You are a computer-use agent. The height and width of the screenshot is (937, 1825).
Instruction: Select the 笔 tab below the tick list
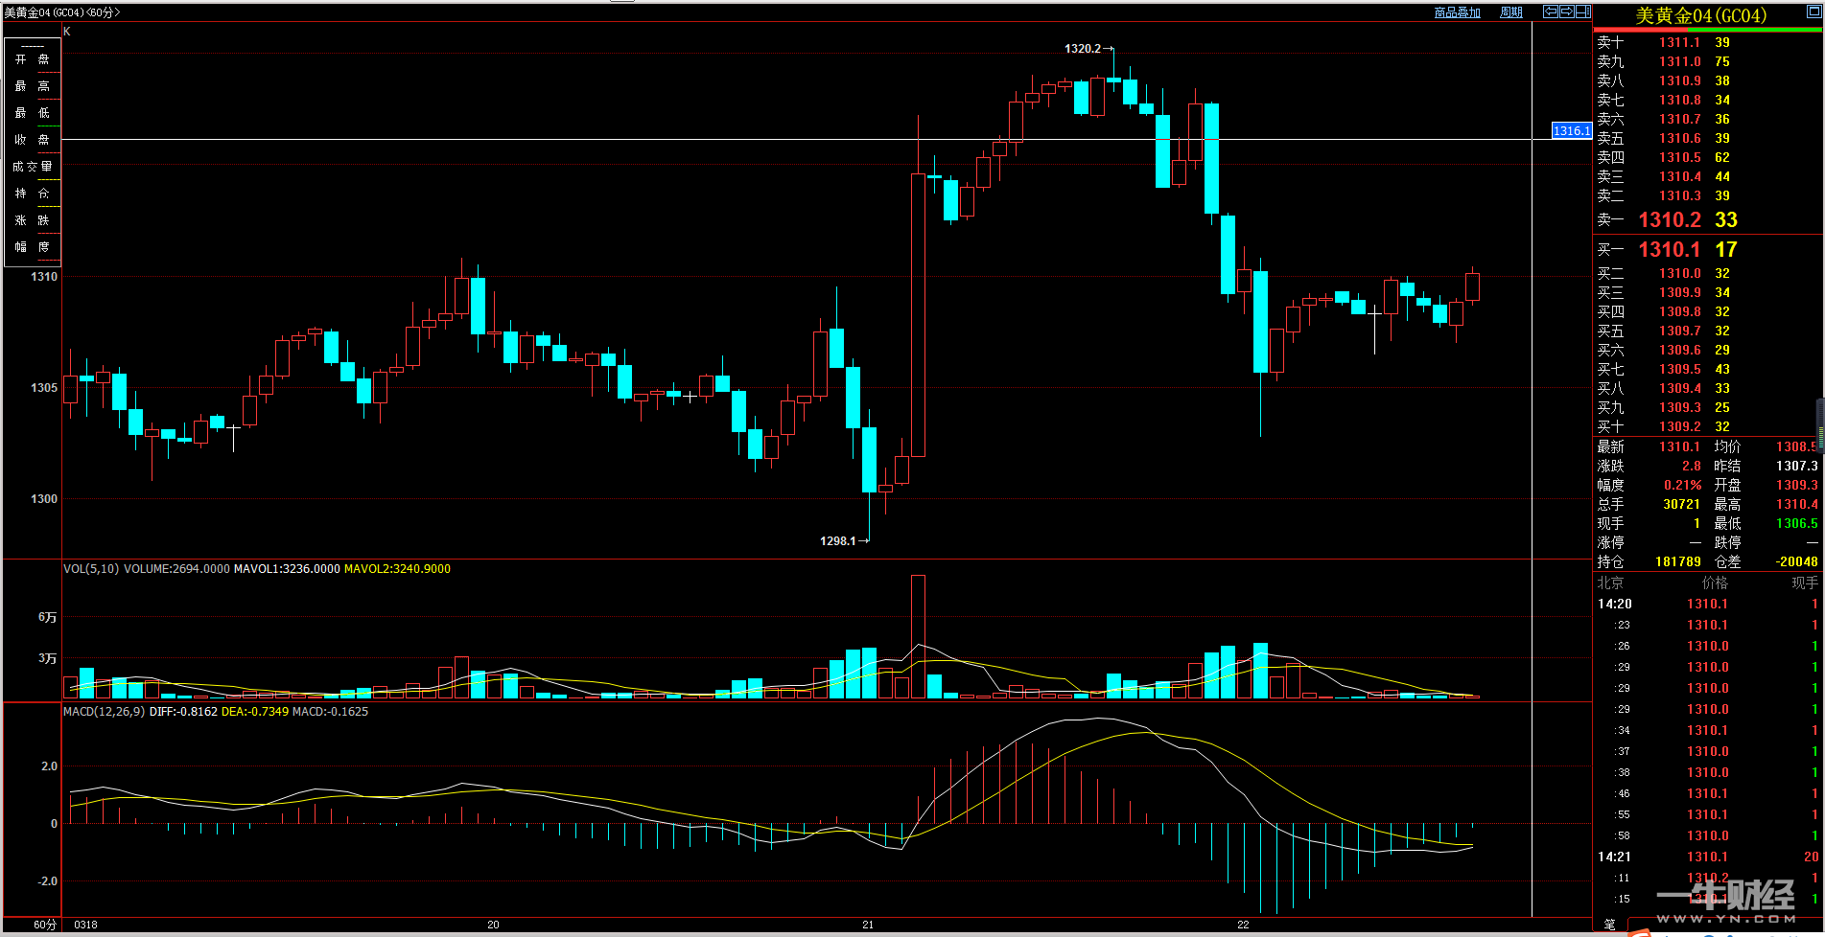[1609, 925]
